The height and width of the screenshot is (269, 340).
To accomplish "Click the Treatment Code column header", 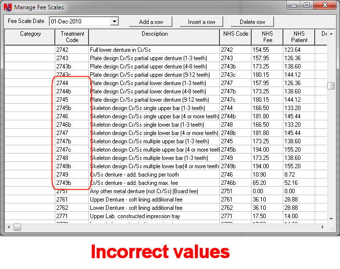I will point(72,37).
